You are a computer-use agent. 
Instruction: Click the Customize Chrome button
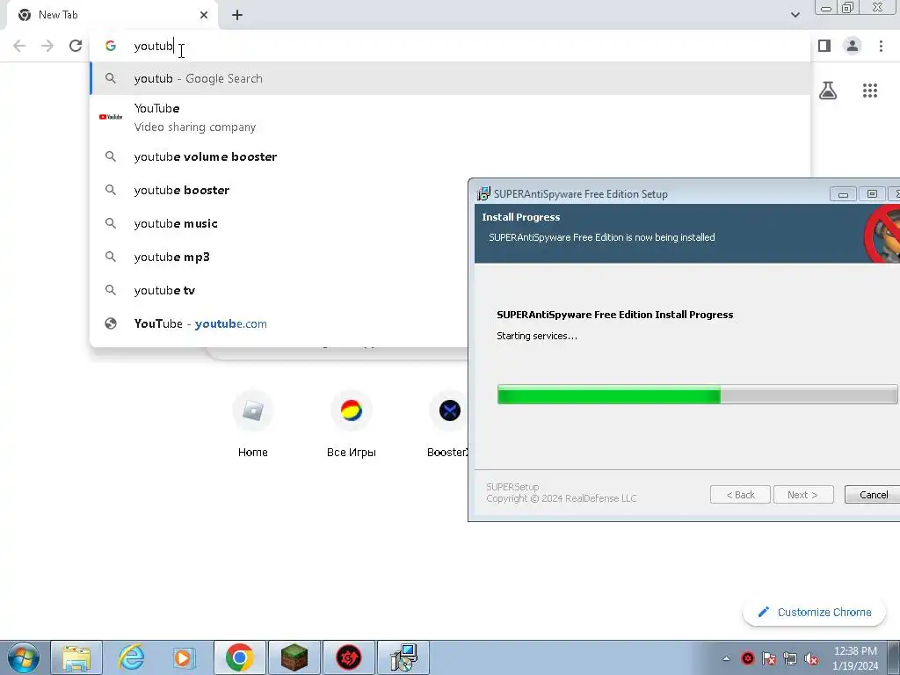click(814, 613)
